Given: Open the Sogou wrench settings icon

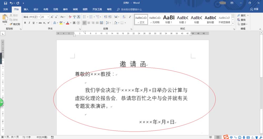Looking at the screenshot, I should coord(261,137).
